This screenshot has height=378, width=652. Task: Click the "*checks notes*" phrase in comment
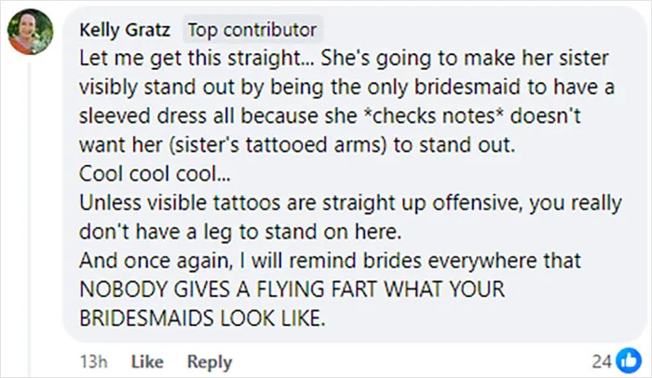coord(434,116)
